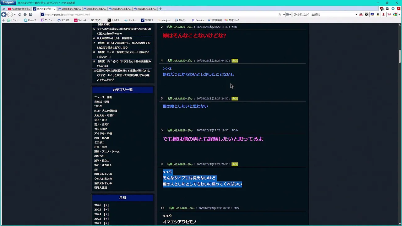The height and width of the screenshot is (226, 402).
Task: Search with the Google search button
Action: click(x=395, y=14)
